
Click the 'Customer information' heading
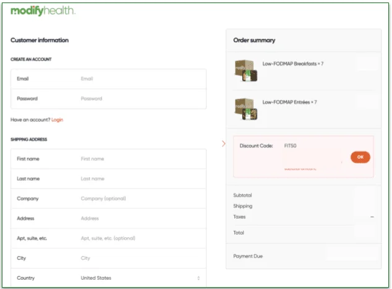pos(40,40)
